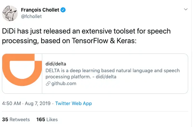Viewport: 194px width, 127px height.
Task: View the 35 Retweets list
Action: coord(16,120)
